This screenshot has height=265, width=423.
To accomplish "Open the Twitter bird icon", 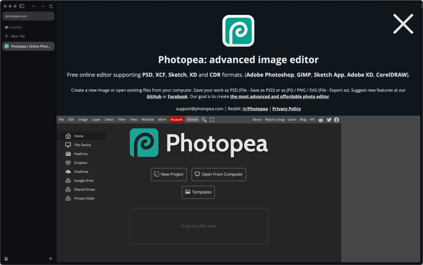I will tap(329, 119).
